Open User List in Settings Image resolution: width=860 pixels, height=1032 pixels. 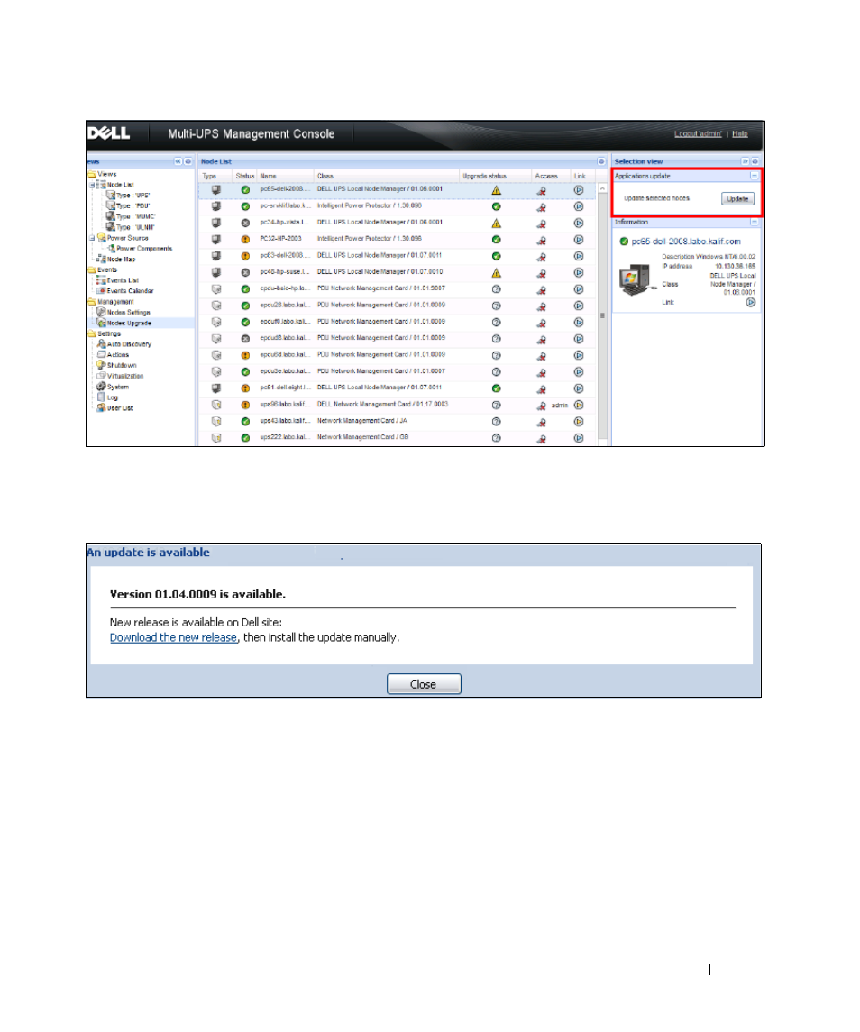[120, 408]
